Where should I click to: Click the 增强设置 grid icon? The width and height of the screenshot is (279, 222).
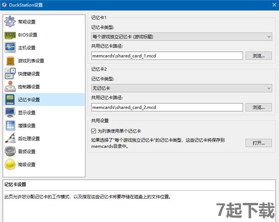click(x=10, y=126)
